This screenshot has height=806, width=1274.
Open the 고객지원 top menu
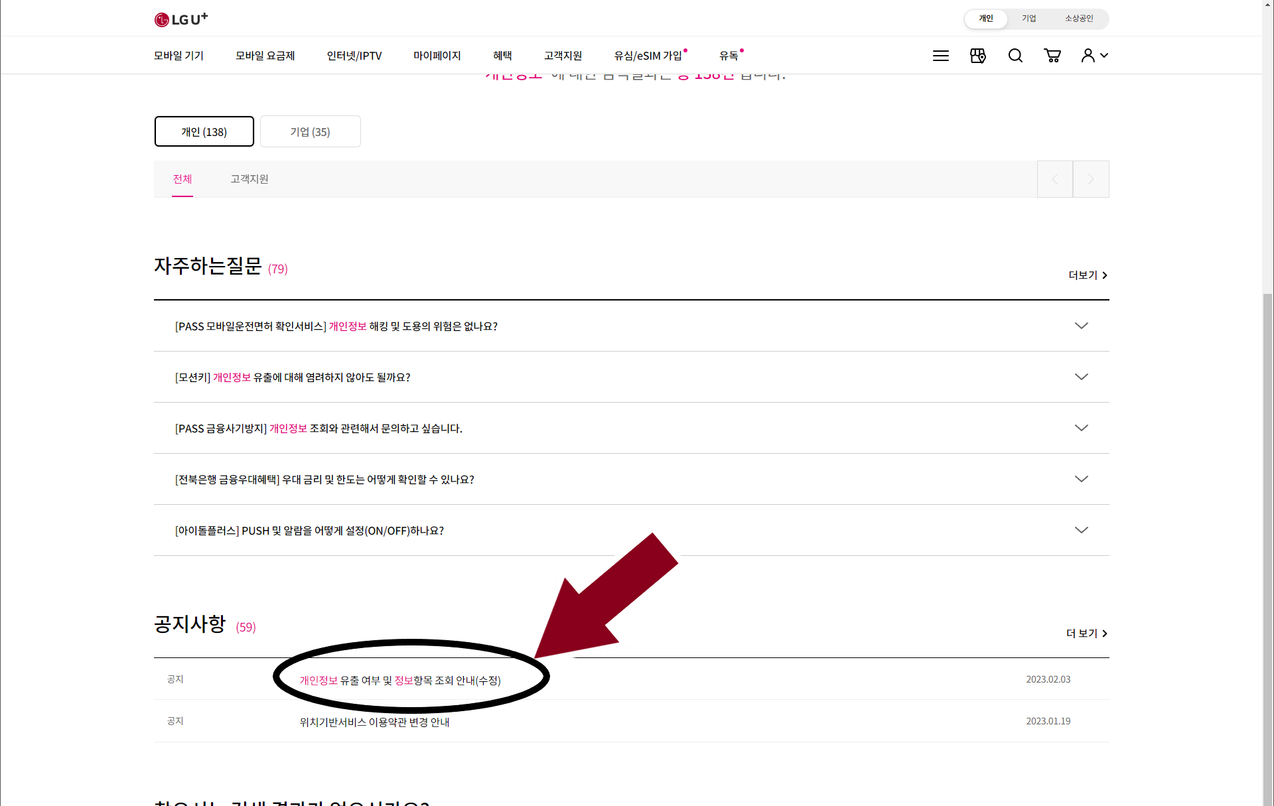pyautogui.click(x=563, y=56)
